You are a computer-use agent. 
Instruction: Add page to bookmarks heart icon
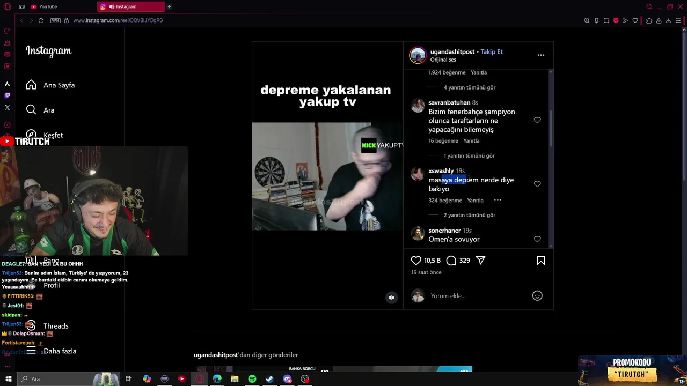tap(635, 20)
